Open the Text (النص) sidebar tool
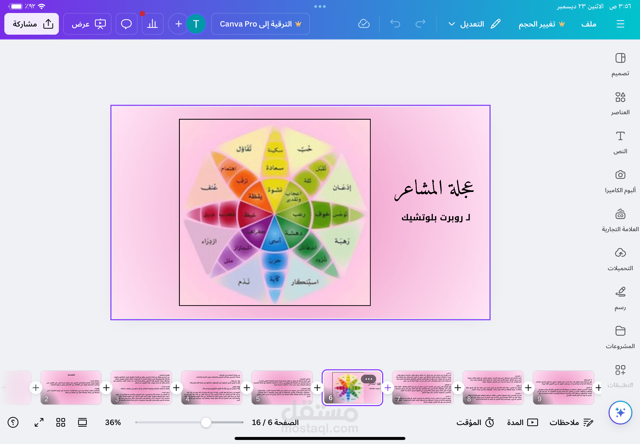 pyautogui.click(x=620, y=142)
